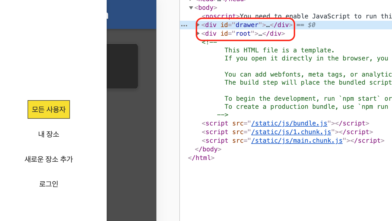Image resolution: width=392 pixels, height=221 pixels.
Task: Open /static/js/bundle.js script link
Action: [x=289, y=123]
